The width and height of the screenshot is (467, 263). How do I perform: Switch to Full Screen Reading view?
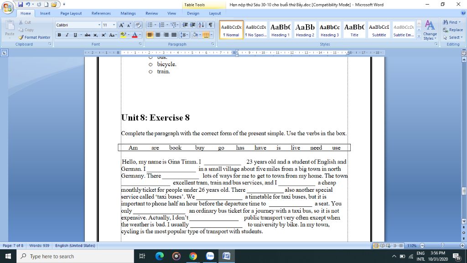click(x=382, y=246)
